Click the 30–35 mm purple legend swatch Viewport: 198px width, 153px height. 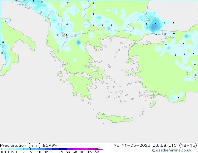70,149
